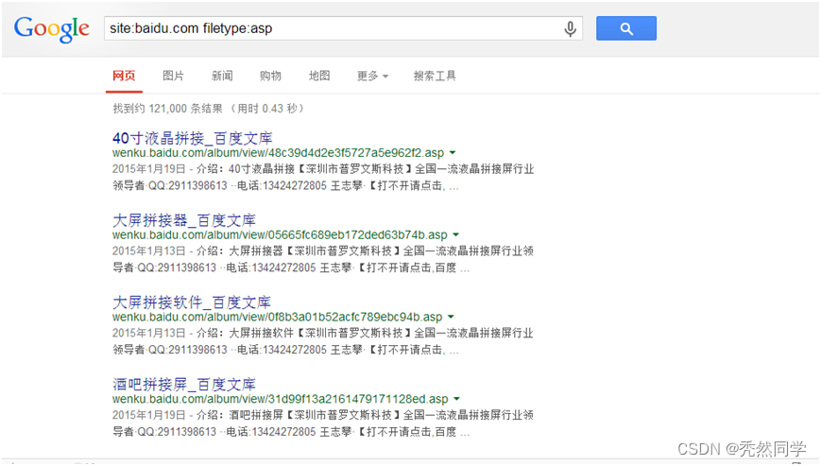
Task: Click URL text wenku.baidu.com/album/view/31d99f13a2161479171128ed.asp
Action: point(281,399)
